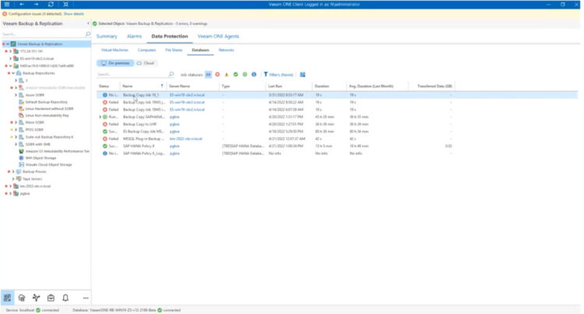This screenshot has width=584, height=314.
Task: Expand the ES-win19-vbr2 server node
Action: click(x=10, y=58)
